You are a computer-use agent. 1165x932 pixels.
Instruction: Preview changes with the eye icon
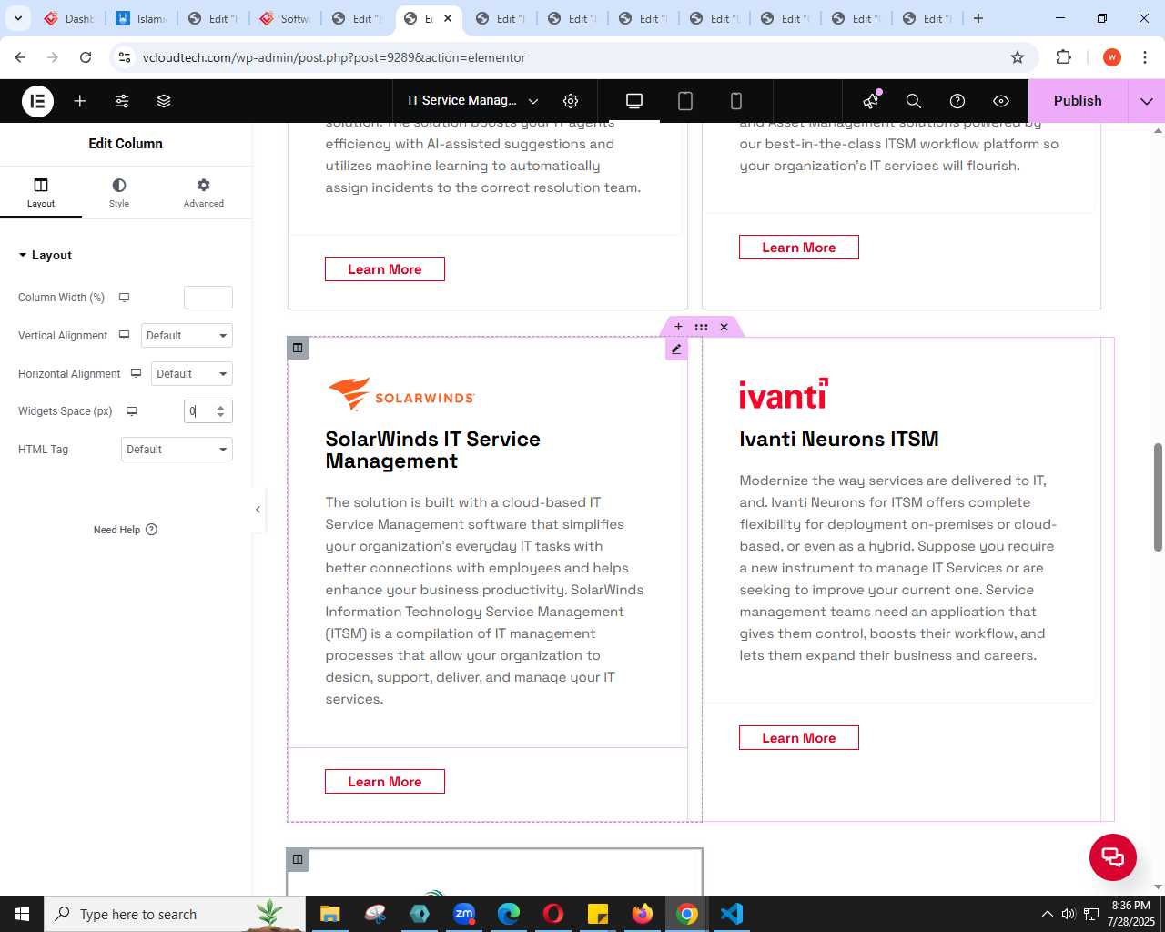1001,101
